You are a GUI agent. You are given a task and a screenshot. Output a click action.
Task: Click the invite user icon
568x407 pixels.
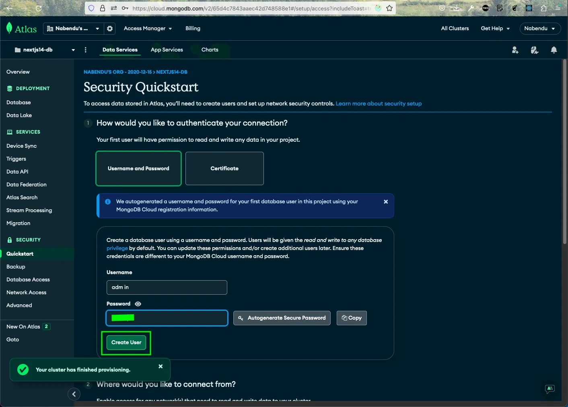[515, 50]
